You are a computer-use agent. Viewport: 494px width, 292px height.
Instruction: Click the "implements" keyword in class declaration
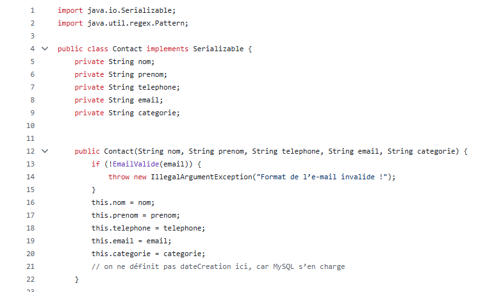pos(167,49)
